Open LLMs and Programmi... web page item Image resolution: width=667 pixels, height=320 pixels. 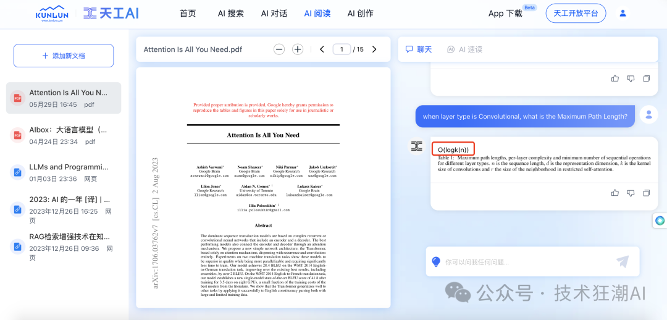[x=64, y=172]
